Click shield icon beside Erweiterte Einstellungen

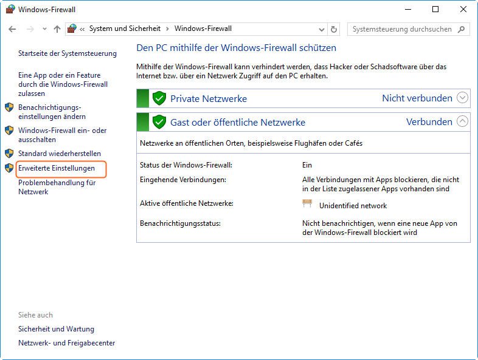[x=9, y=168]
